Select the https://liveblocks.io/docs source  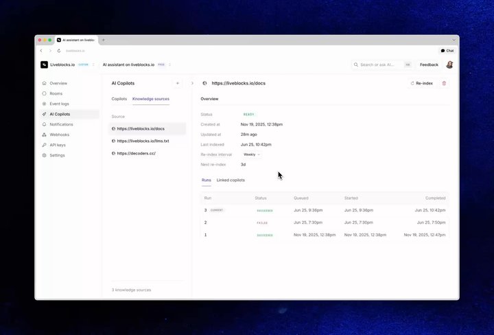click(148, 128)
